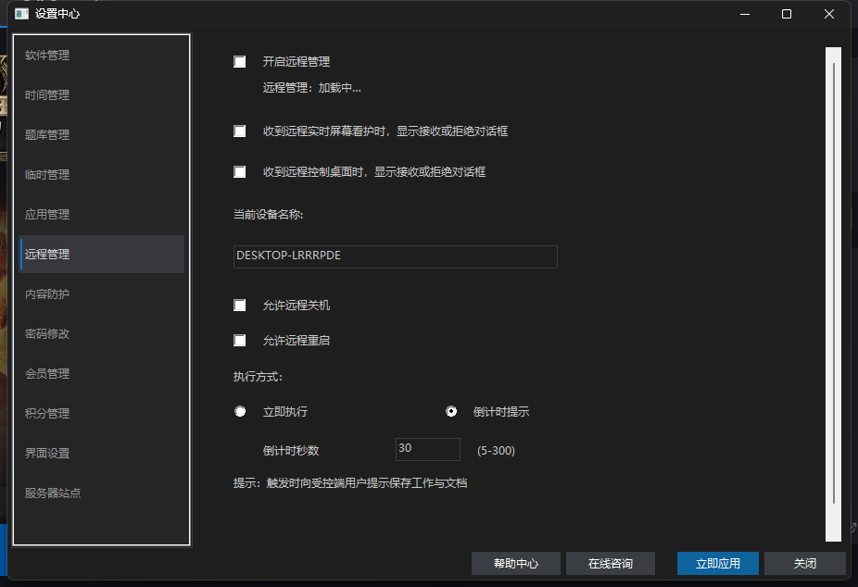The height and width of the screenshot is (587, 858).
Task: Maximize the 设置中心 window
Action: [x=787, y=14]
